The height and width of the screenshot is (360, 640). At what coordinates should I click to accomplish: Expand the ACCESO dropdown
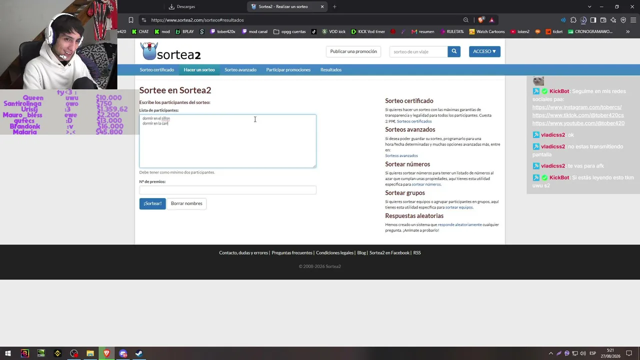(x=484, y=51)
